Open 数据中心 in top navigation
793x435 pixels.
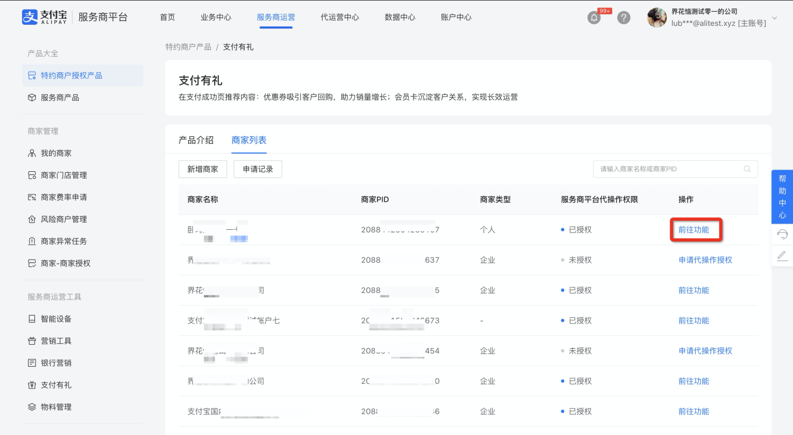(400, 17)
